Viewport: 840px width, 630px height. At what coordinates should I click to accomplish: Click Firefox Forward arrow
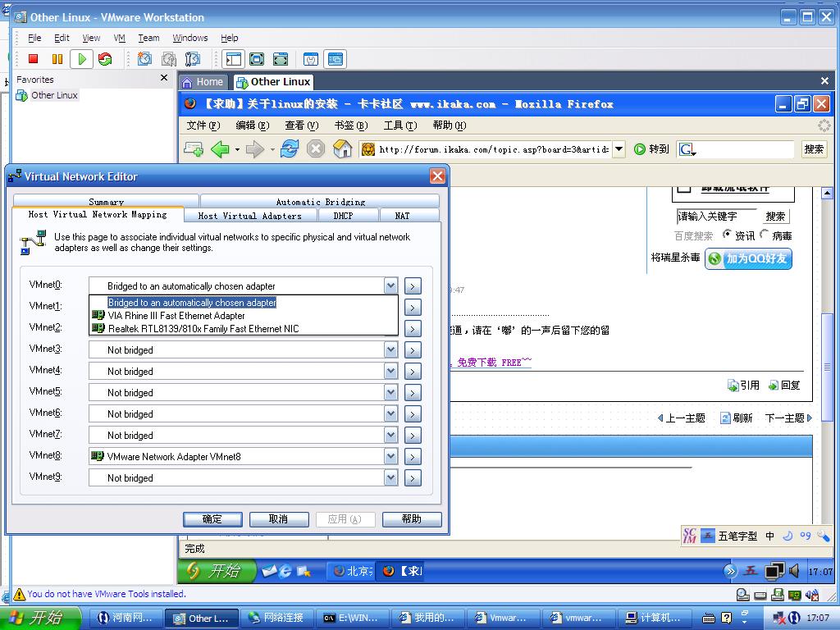tap(255, 149)
